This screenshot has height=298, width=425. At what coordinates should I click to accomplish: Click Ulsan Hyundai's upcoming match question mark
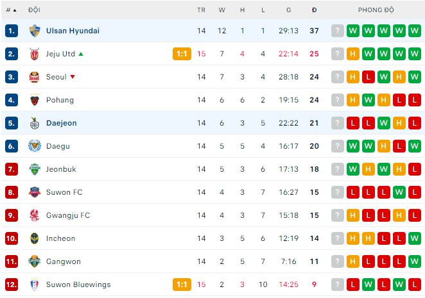pyautogui.click(x=338, y=31)
